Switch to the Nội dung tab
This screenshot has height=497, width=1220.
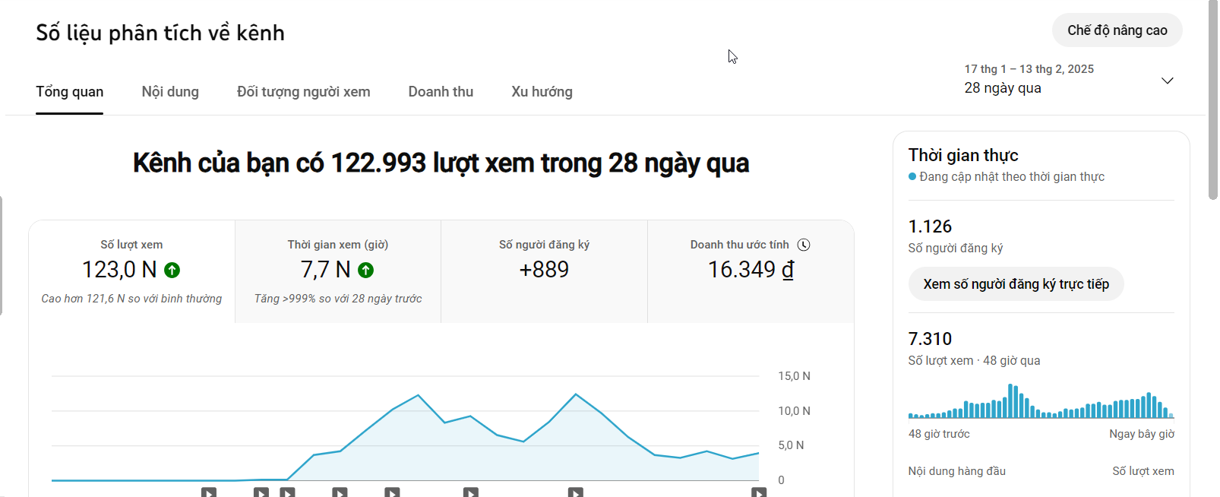tap(170, 92)
